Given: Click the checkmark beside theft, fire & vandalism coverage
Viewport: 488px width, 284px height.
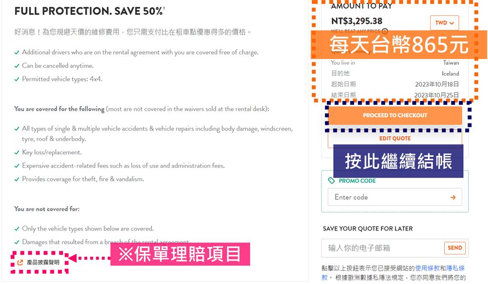Looking at the screenshot, I should [17, 179].
